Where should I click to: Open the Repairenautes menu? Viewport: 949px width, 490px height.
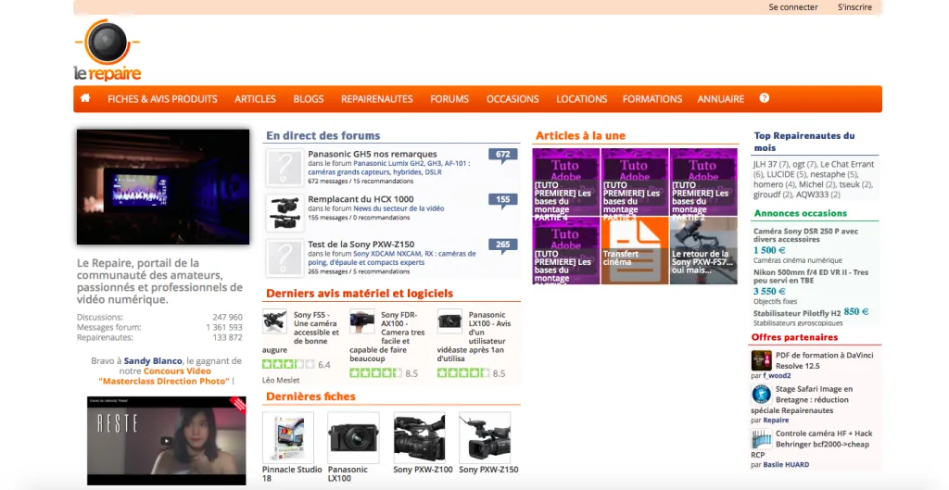(x=377, y=98)
